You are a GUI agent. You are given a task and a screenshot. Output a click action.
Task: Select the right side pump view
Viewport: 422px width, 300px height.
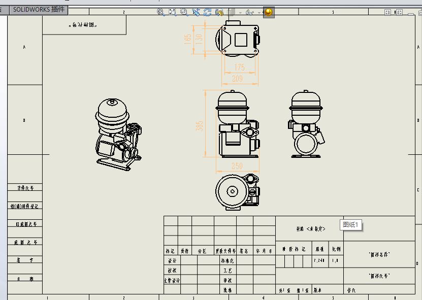coord(307,124)
